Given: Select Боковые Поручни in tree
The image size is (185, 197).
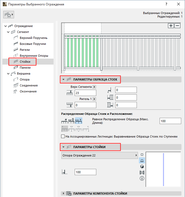Looking at the screenshot, I should tap(33, 44).
